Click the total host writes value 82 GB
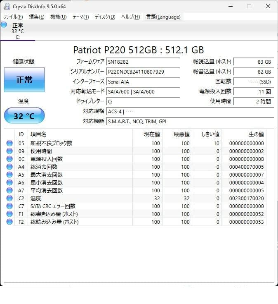Image resolution: width=278 pixels, height=304 pixels. (253, 72)
